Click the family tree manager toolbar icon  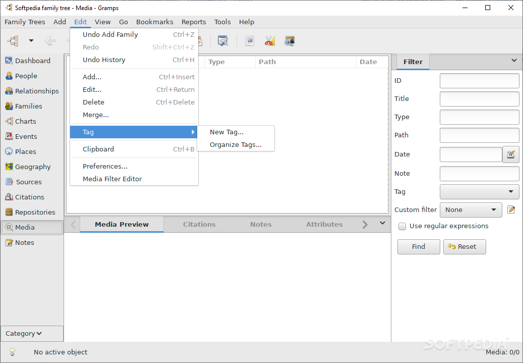click(x=13, y=41)
